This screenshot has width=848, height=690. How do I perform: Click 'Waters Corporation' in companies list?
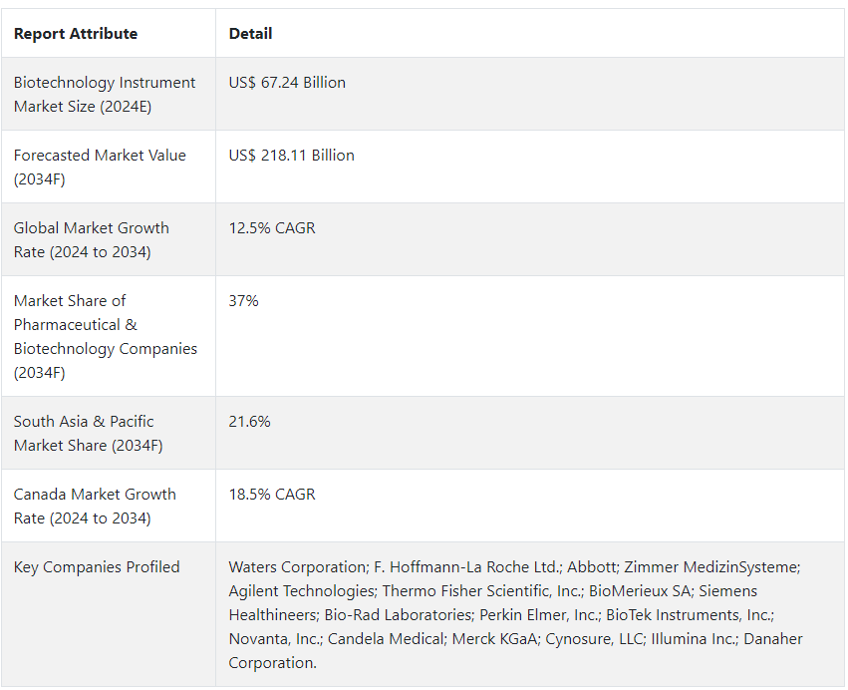[297, 566]
